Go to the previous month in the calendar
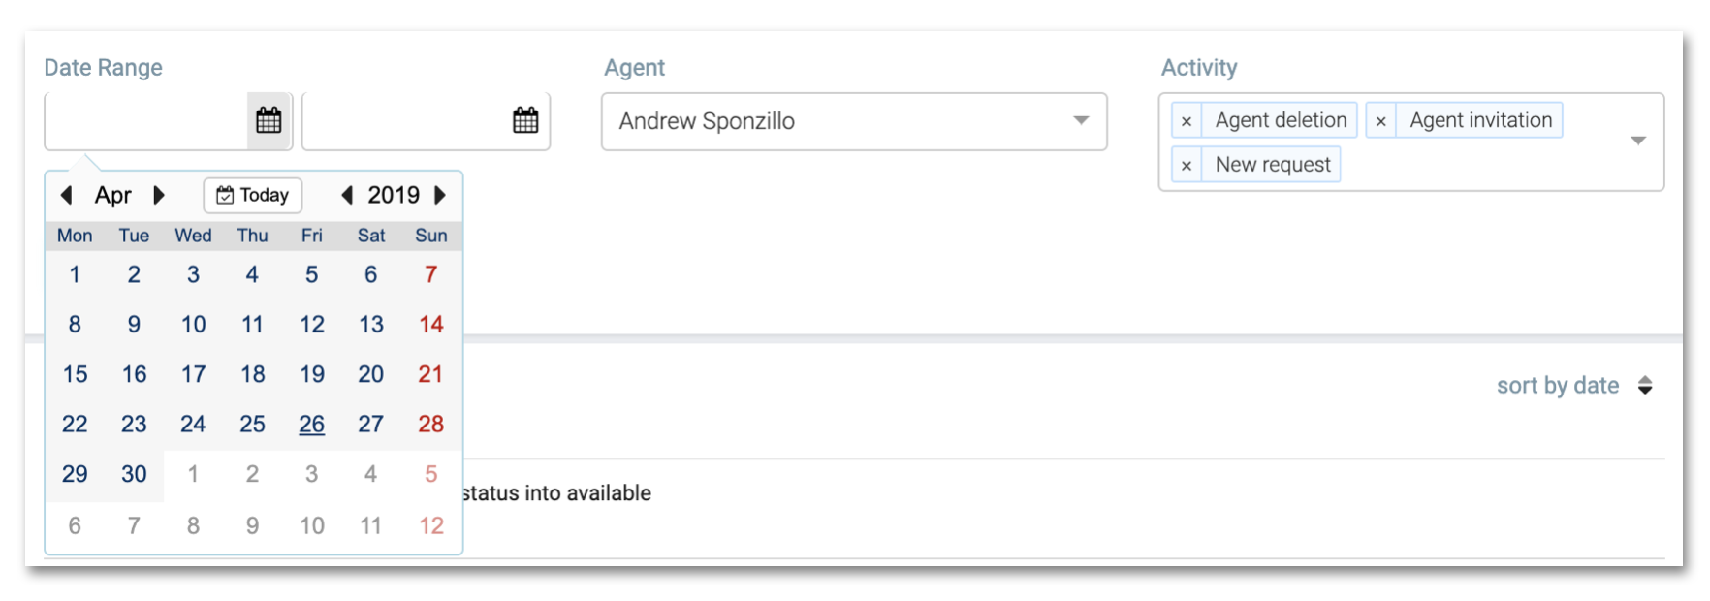This screenshot has width=1710, height=601. click(67, 195)
